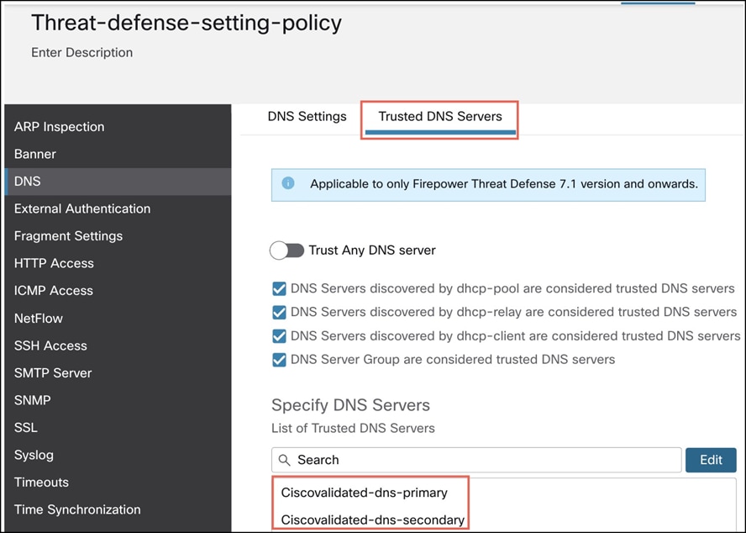This screenshot has width=746, height=533.
Task: Select Ciscovalidated-dns-primary in the list
Action: [x=365, y=493]
